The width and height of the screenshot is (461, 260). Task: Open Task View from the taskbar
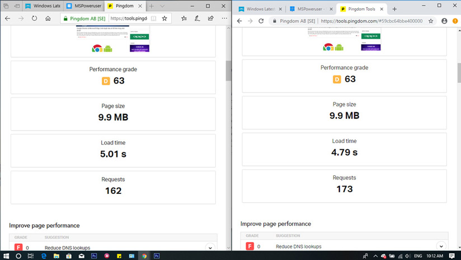31,256
